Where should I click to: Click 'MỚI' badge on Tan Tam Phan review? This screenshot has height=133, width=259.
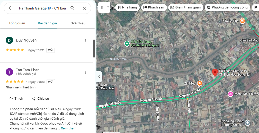click(x=51, y=82)
